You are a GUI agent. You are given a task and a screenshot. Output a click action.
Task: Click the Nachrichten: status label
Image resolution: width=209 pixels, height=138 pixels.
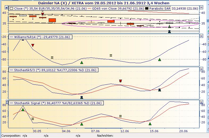(105, 136)
